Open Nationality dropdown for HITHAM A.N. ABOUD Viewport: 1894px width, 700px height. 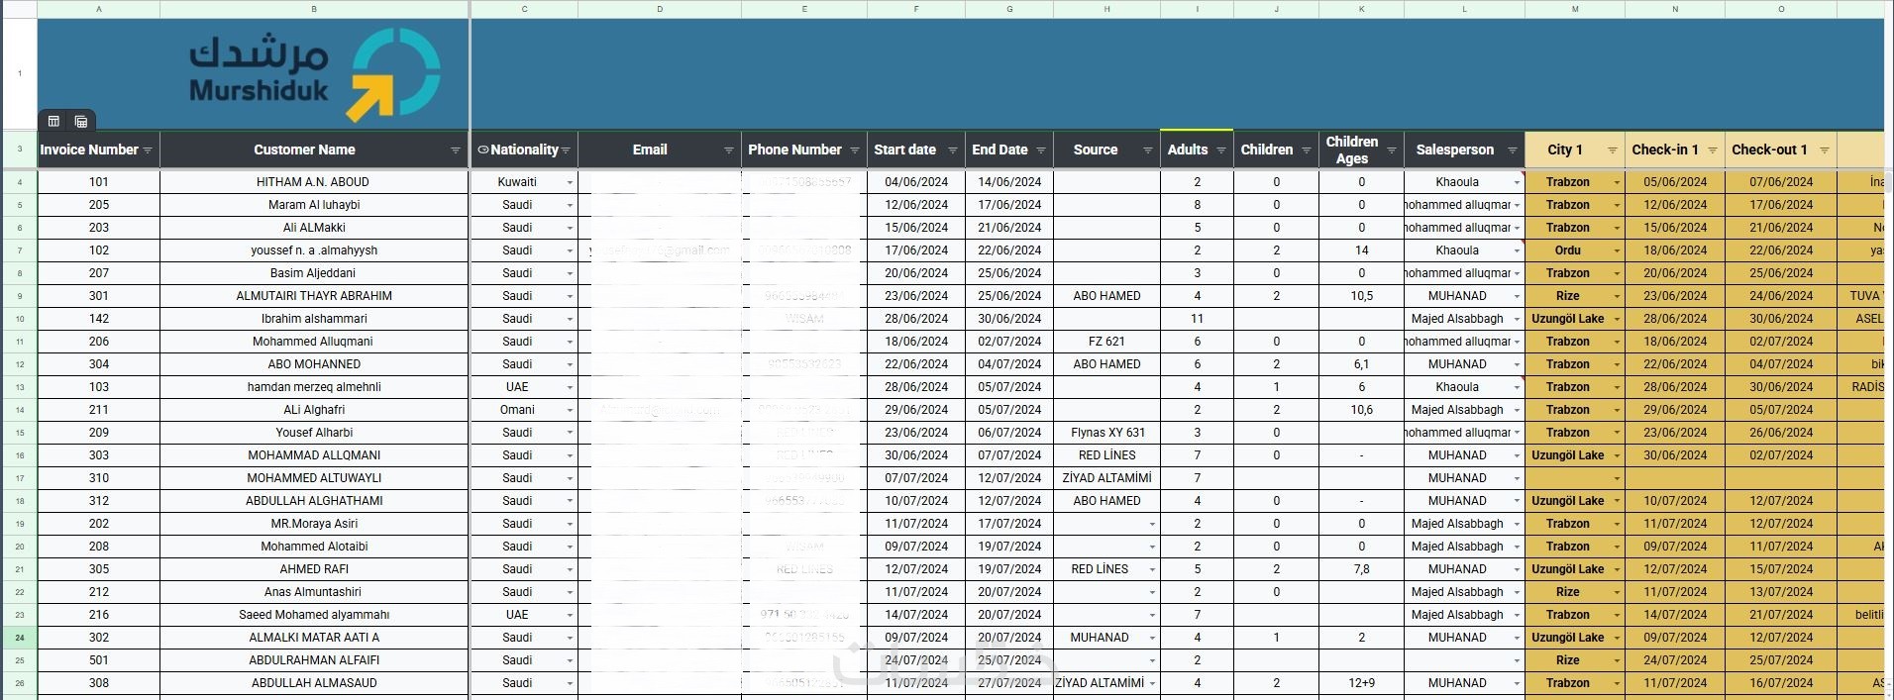pos(570,182)
